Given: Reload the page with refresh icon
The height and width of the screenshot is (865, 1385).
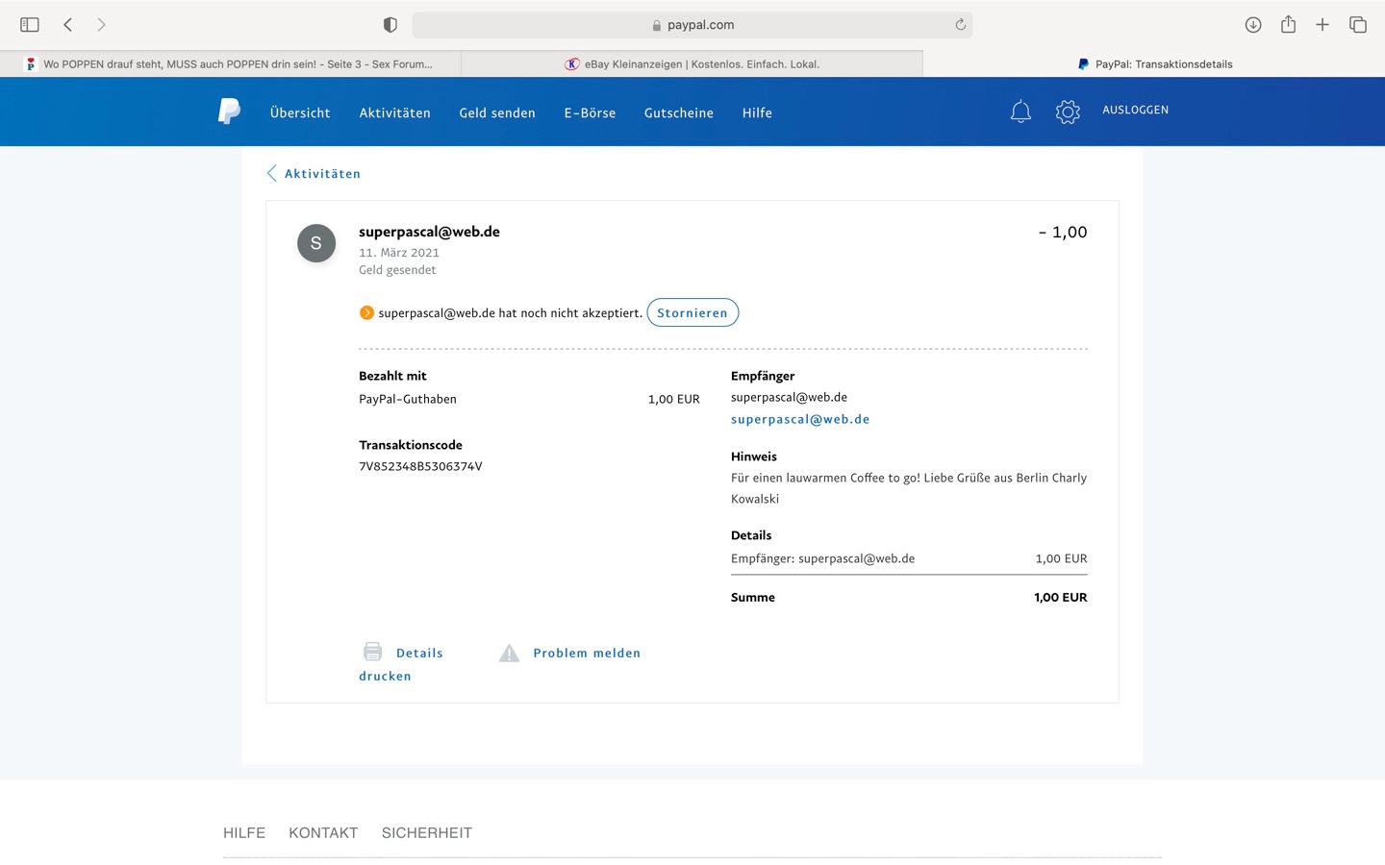Looking at the screenshot, I should point(960,25).
